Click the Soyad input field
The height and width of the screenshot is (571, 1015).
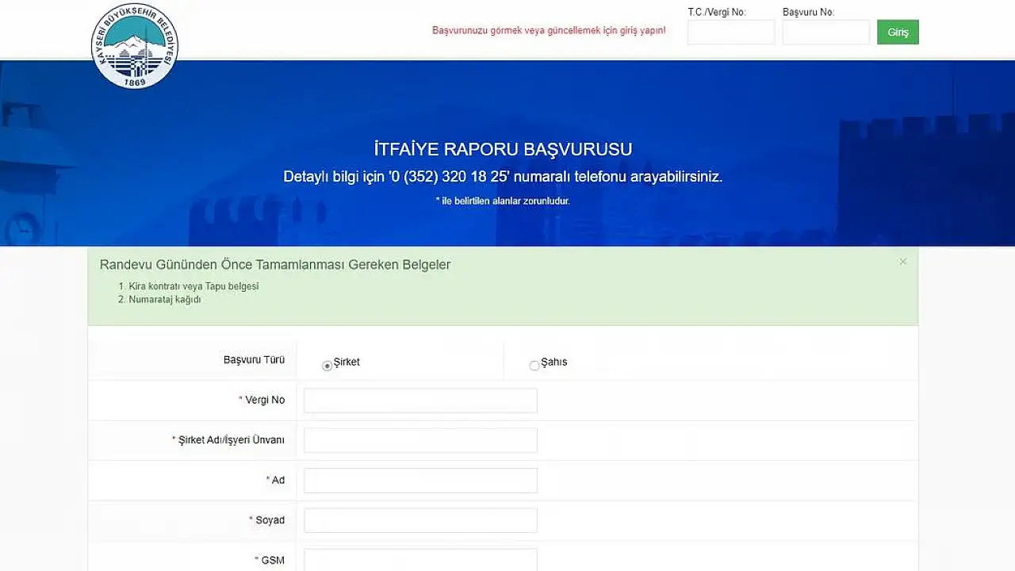pos(420,520)
